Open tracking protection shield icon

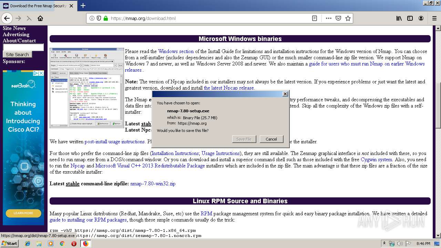coord(99,18)
